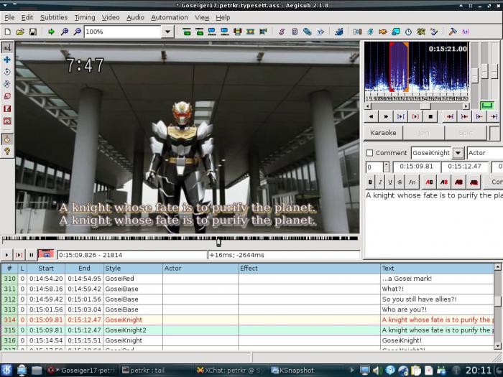
Task: Open Attachments paperclip icon
Action: 308,32
